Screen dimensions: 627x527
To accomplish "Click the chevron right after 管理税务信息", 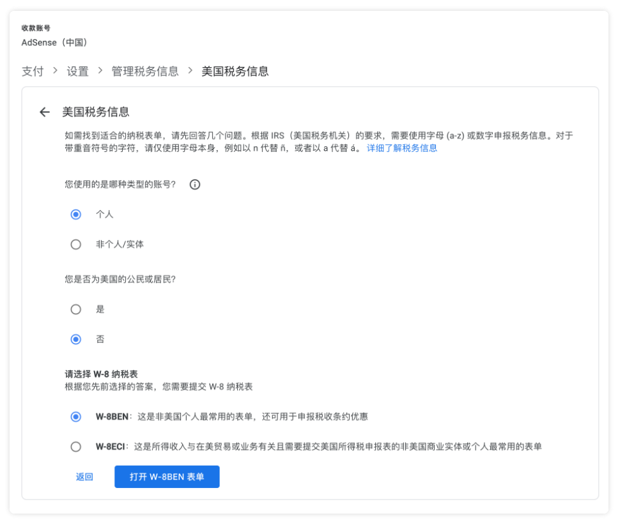I will (190, 71).
